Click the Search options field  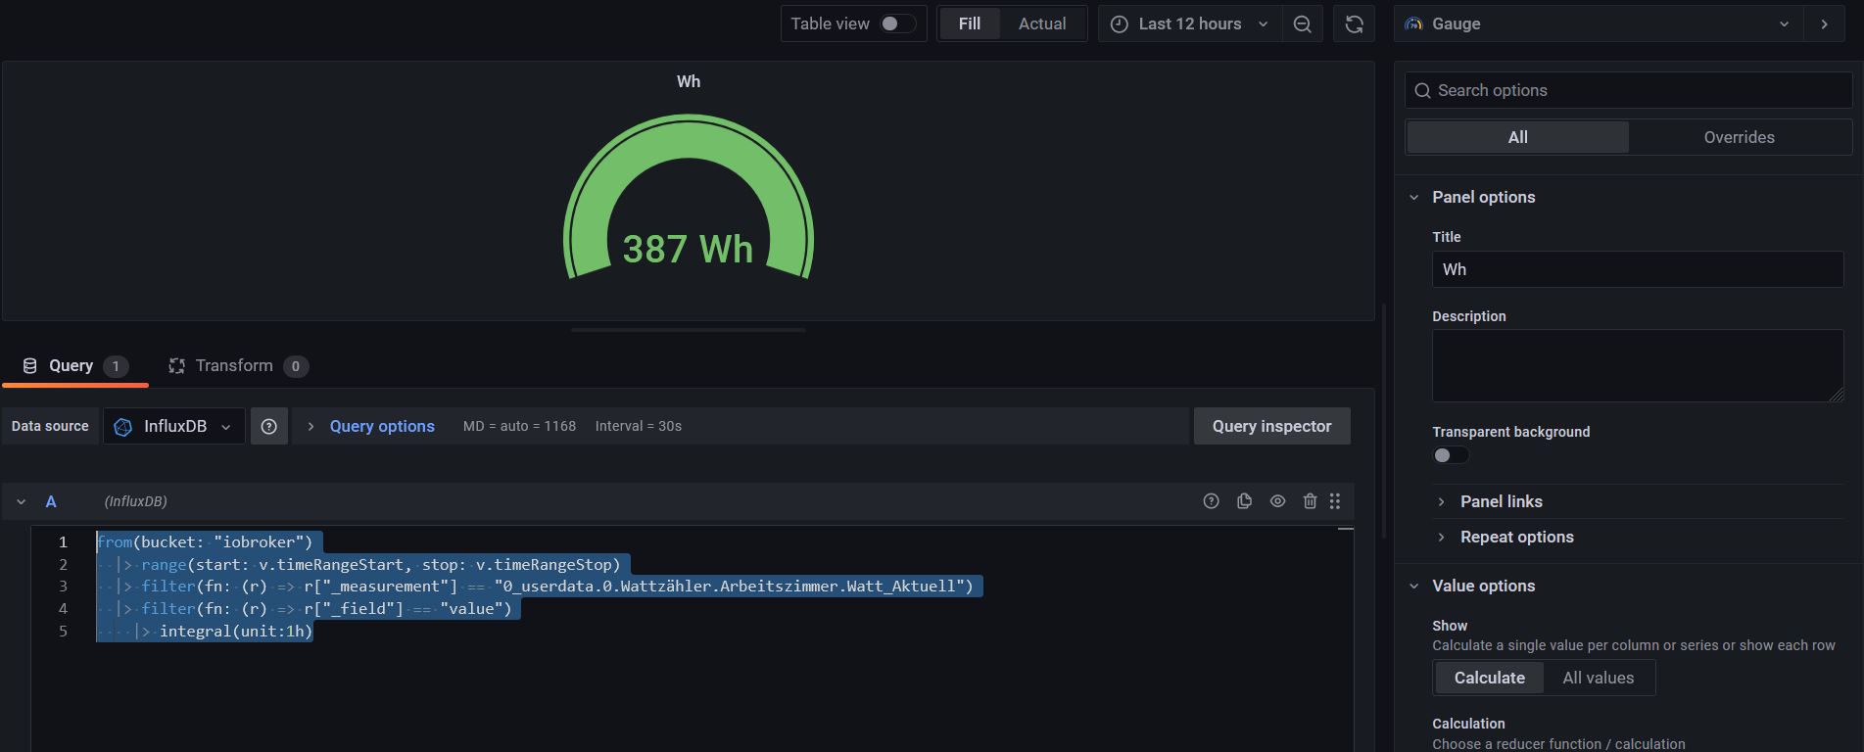[x=1636, y=90]
